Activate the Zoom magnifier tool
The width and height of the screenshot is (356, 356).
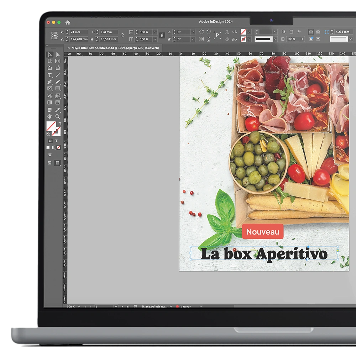[x=57, y=116]
